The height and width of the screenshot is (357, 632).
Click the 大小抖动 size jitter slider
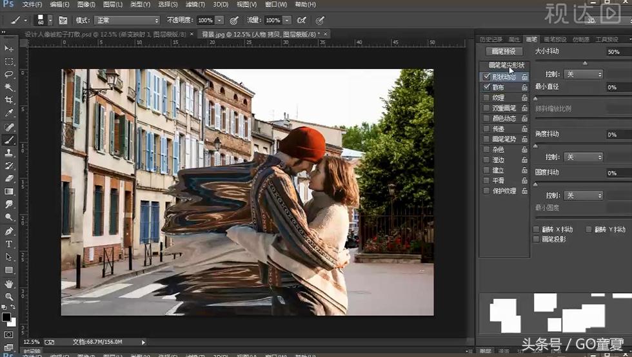pyautogui.click(x=584, y=63)
